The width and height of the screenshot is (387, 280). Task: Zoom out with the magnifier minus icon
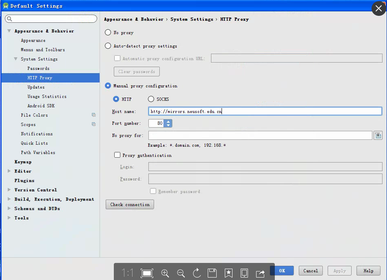click(181, 273)
